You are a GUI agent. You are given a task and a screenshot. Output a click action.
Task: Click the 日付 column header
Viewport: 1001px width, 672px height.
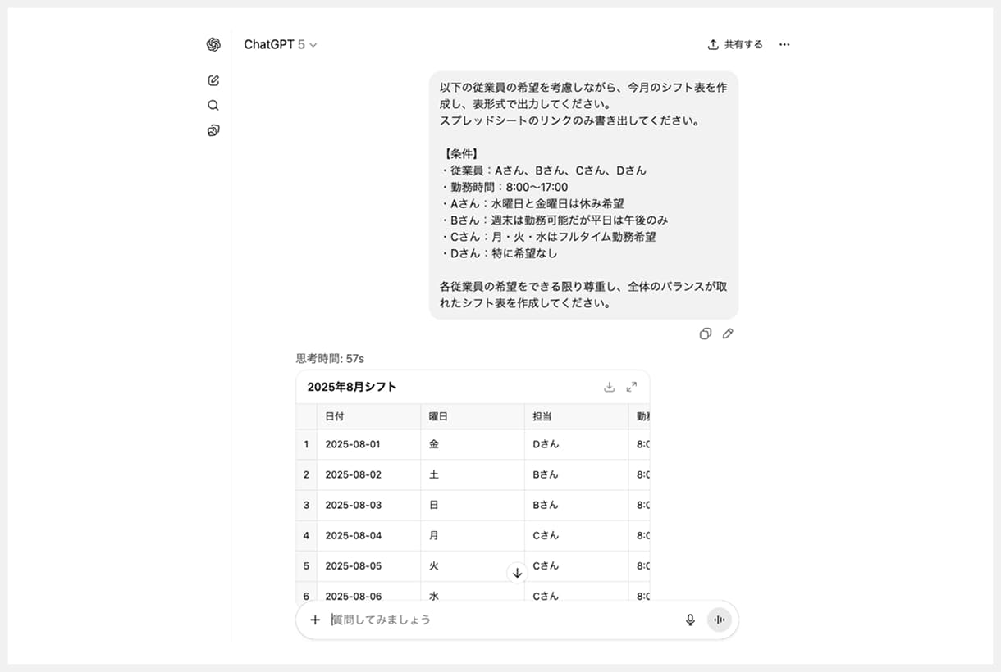click(x=335, y=416)
